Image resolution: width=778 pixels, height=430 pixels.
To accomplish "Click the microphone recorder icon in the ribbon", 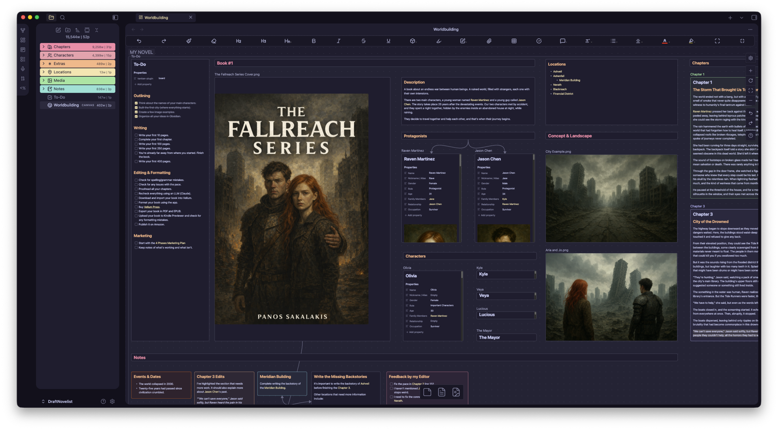I will (23, 69).
